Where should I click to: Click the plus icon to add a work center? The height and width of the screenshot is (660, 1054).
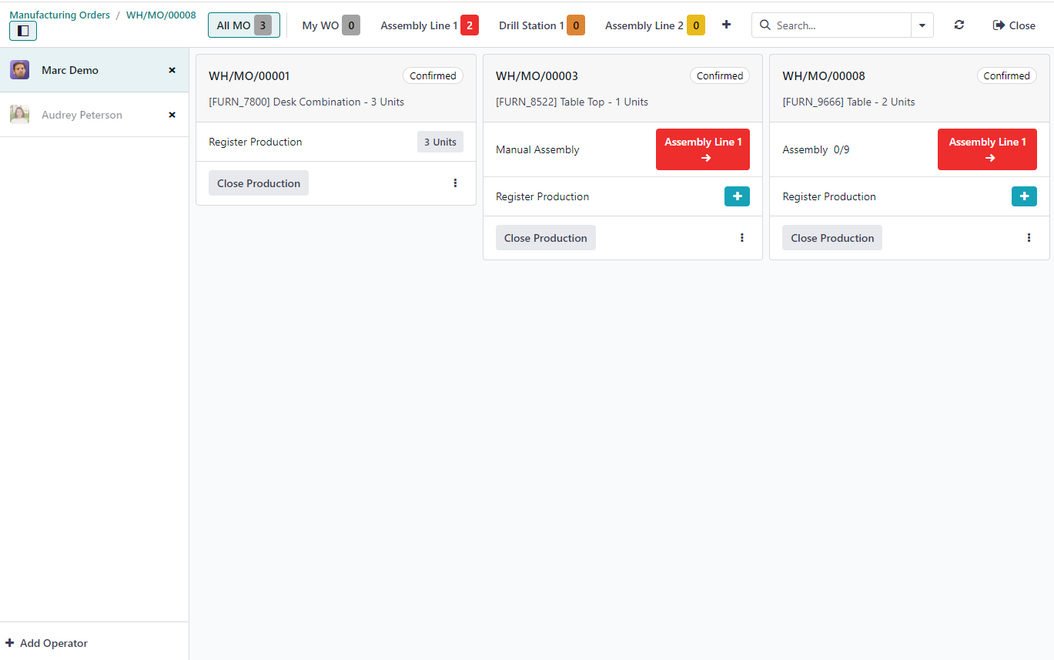(726, 25)
